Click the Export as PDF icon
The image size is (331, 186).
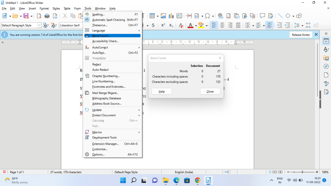(39, 16)
